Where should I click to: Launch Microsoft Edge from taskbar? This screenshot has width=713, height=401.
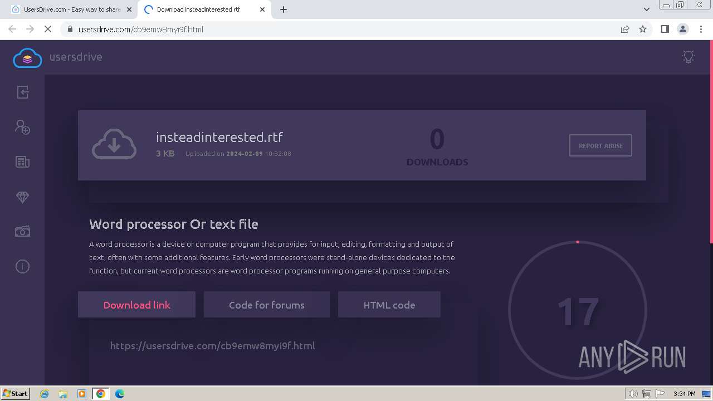[120, 394]
